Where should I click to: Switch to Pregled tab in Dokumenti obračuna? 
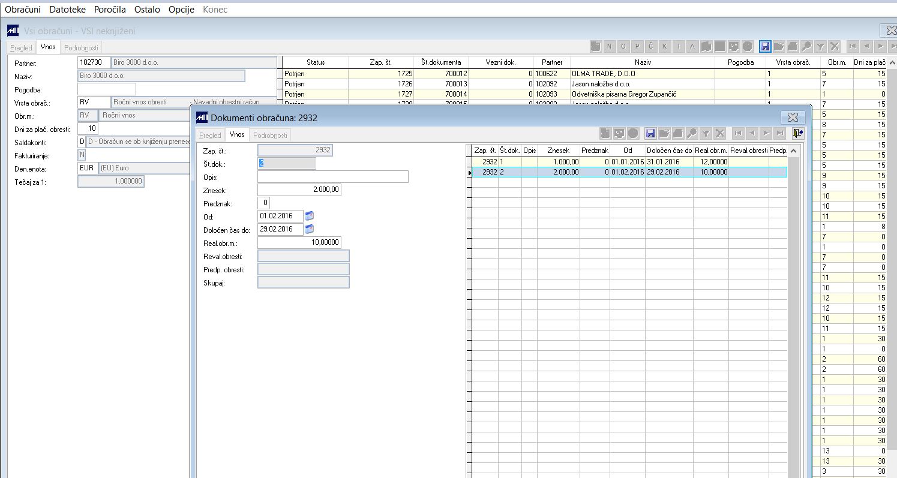coord(210,135)
